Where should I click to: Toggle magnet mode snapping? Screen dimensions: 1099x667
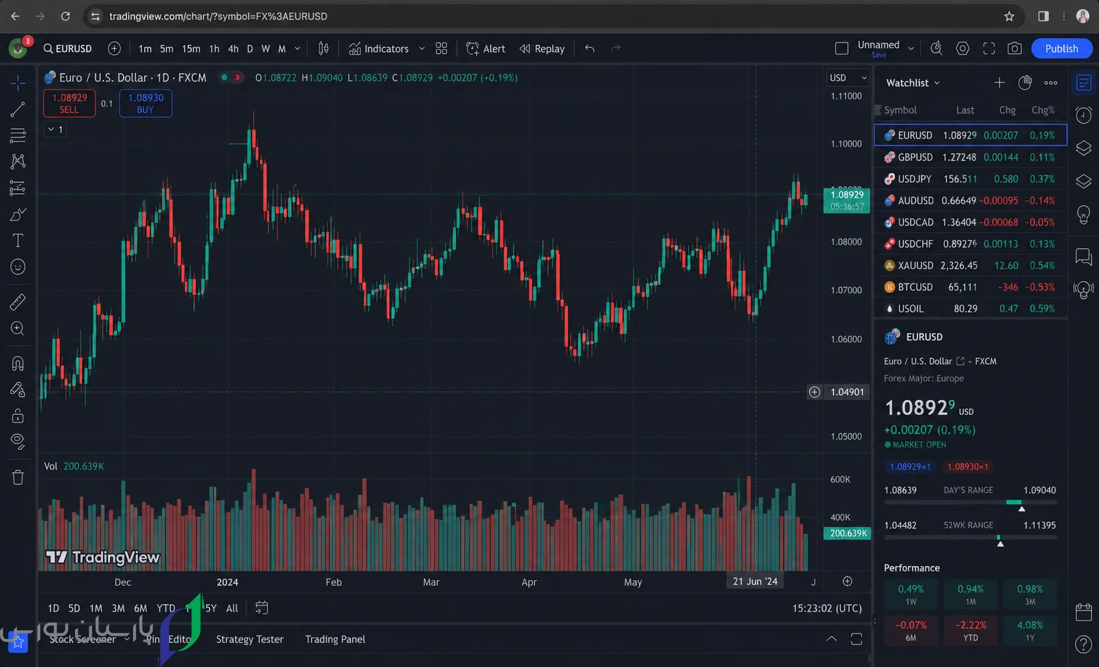pyautogui.click(x=18, y=363)
